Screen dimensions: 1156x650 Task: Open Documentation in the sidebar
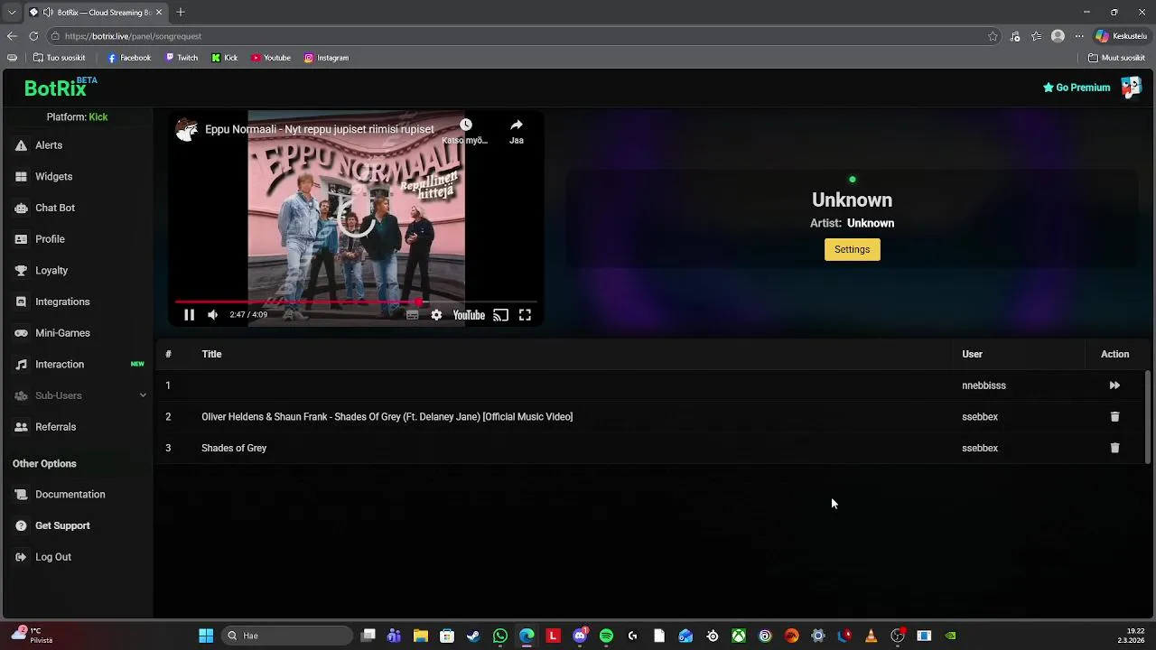(70, 495)
